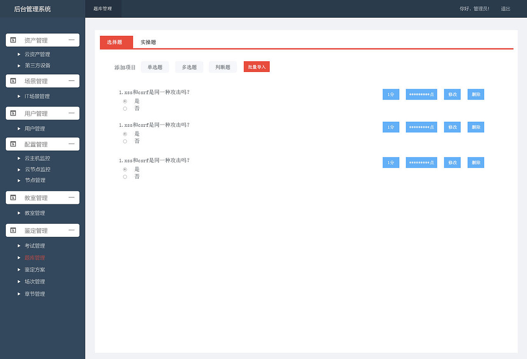Viewport: 527px width, 359px height.
Task: Click 删除 on the first question
Action: [x=476, y=94]
